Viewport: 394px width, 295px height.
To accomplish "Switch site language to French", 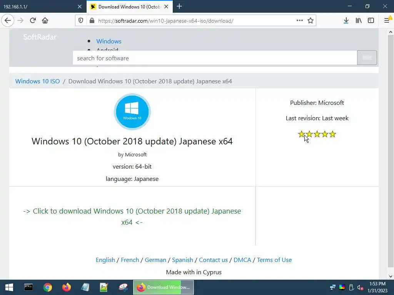I will (x=130, y=260).
